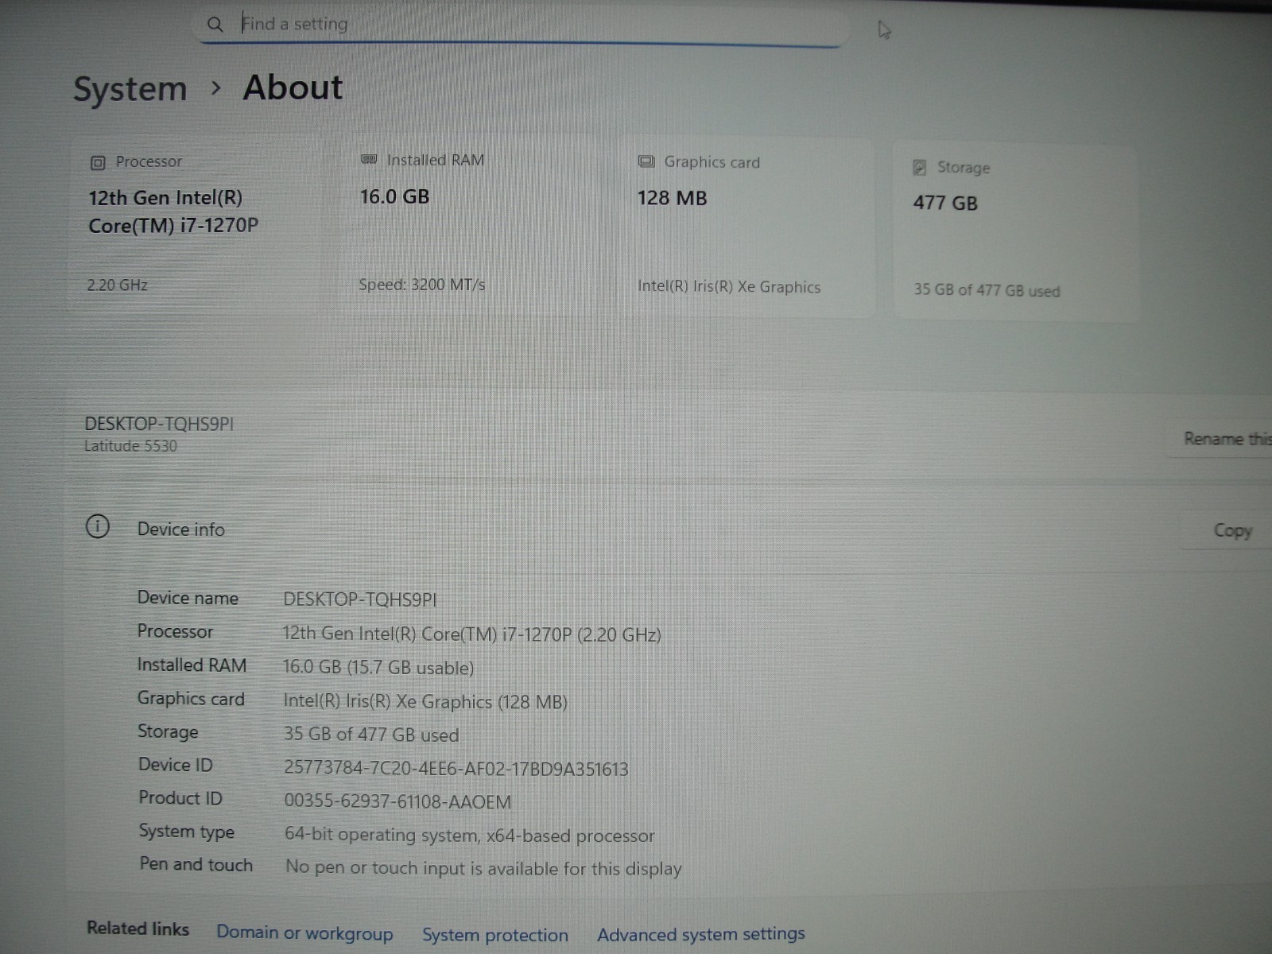Select Product ID value 00355-62937-61108-AAOEM

397,802
